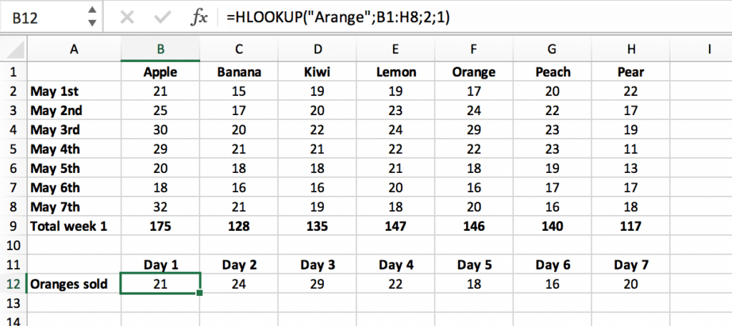This screenshot has width=732, height=326.
Task: Open the Name Box dropdown arrows
Action: [91, 17]
